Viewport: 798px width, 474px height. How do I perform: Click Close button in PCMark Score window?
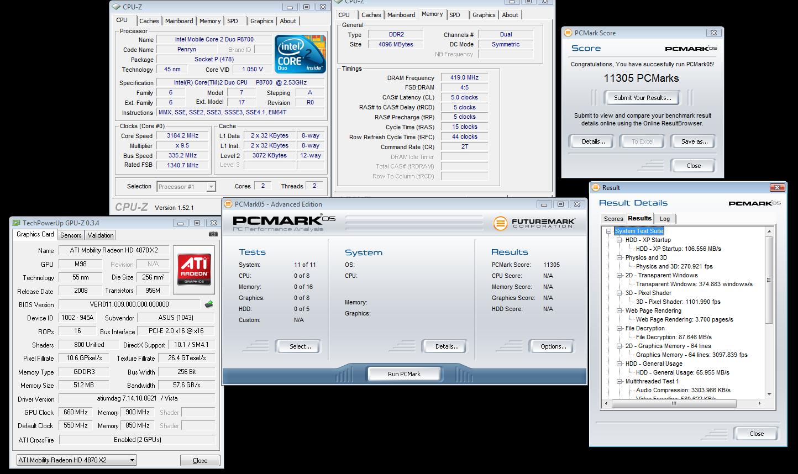pyautogui.click(x=694, y=166)
